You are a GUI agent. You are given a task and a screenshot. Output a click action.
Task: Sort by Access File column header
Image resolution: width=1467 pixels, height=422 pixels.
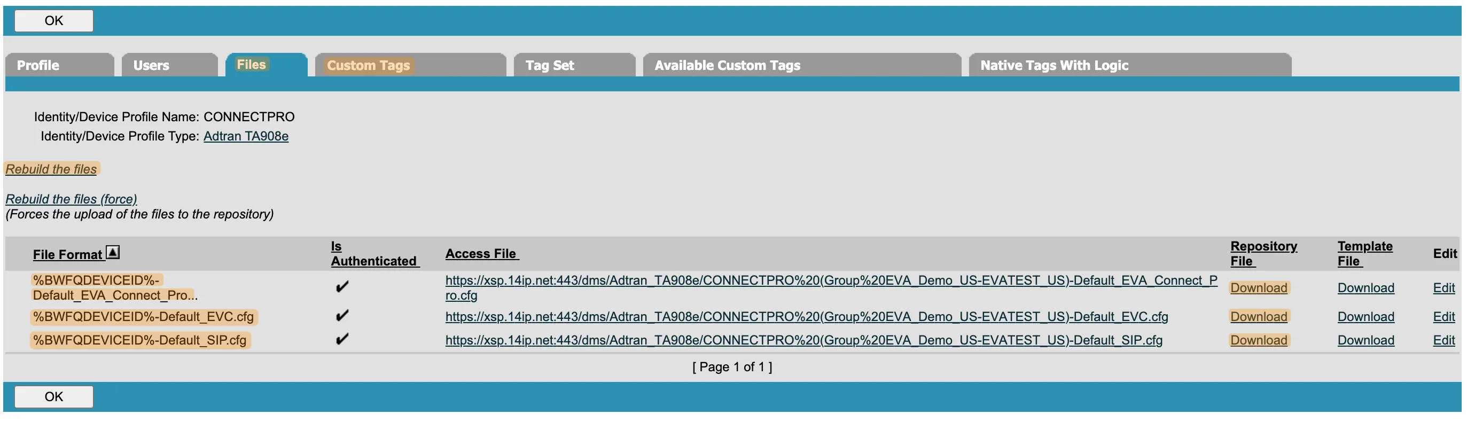[x=481, y=254]
